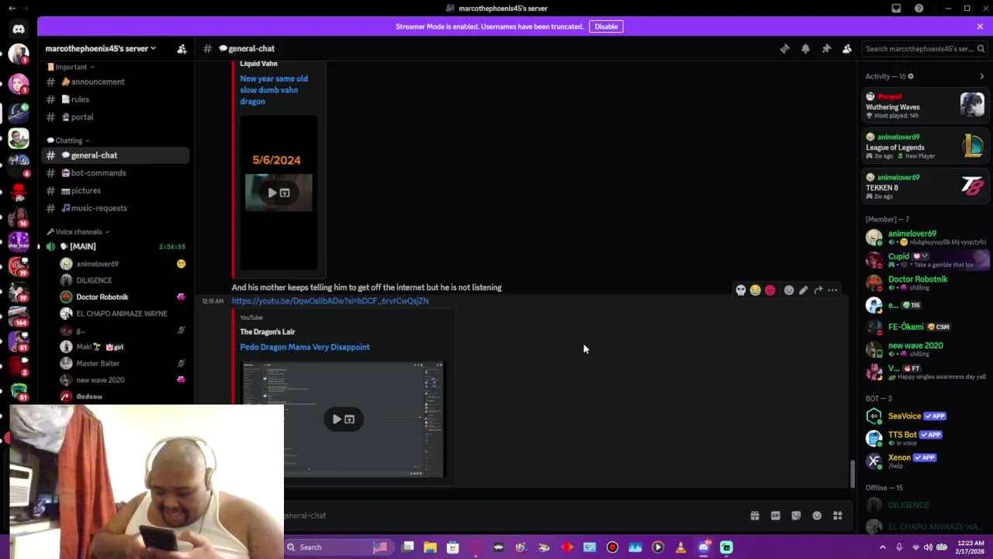Expand the Activity panel chevron
Viewport: 993px width, 559px height.
click(981, 76)
